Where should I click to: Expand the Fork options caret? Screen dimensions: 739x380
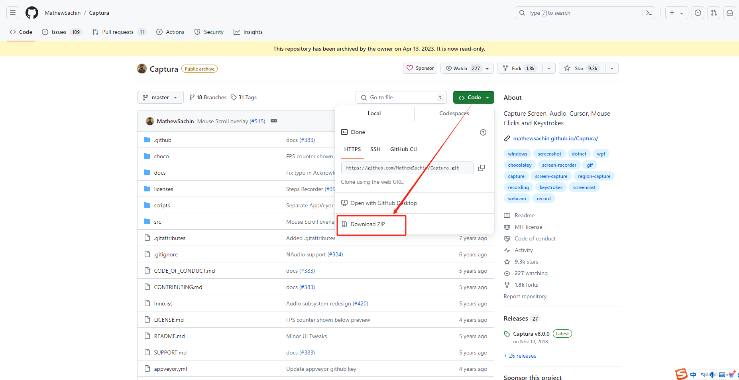point(549,68)
